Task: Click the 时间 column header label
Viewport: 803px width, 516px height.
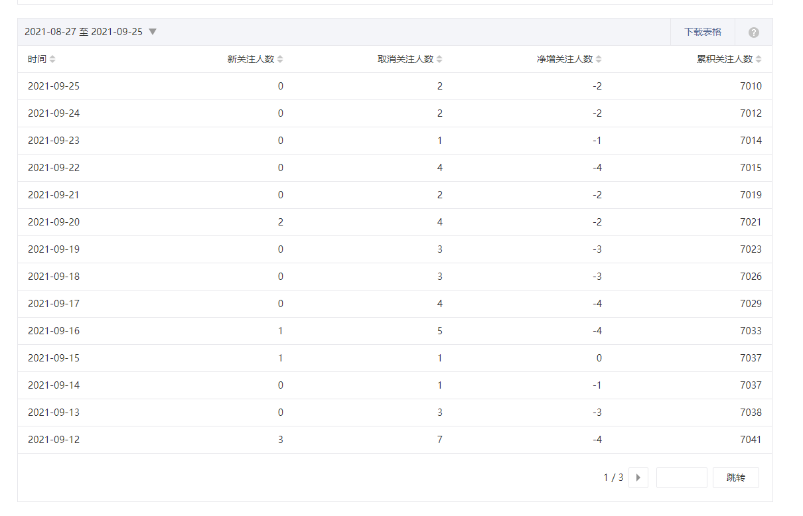Action: (x=37, y=59)
